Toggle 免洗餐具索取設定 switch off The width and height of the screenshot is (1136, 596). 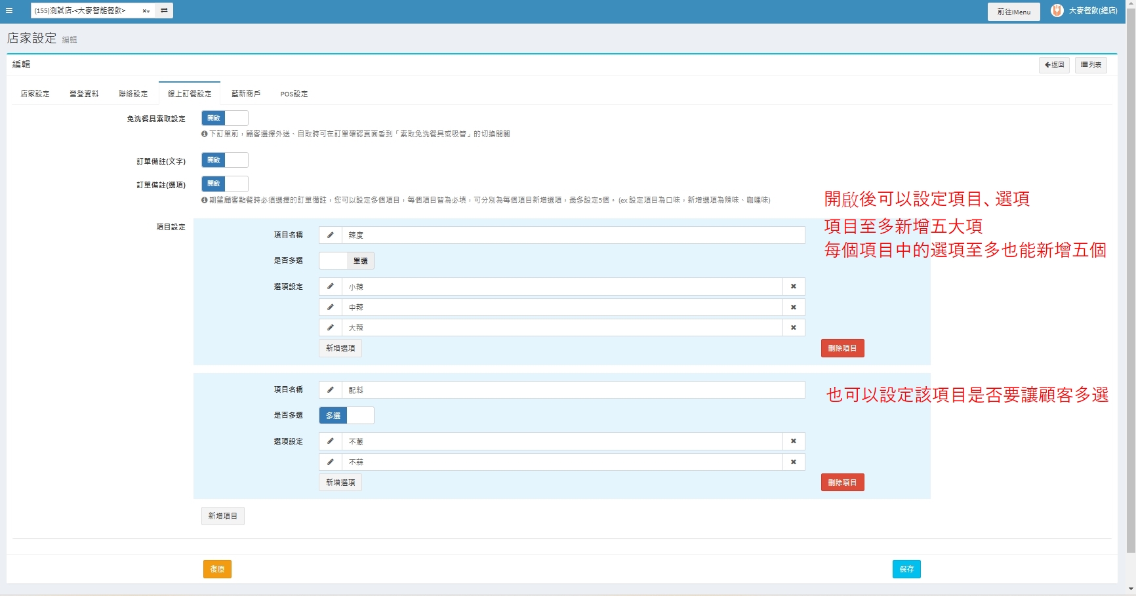pyautogui.click(x=224, y=118)
